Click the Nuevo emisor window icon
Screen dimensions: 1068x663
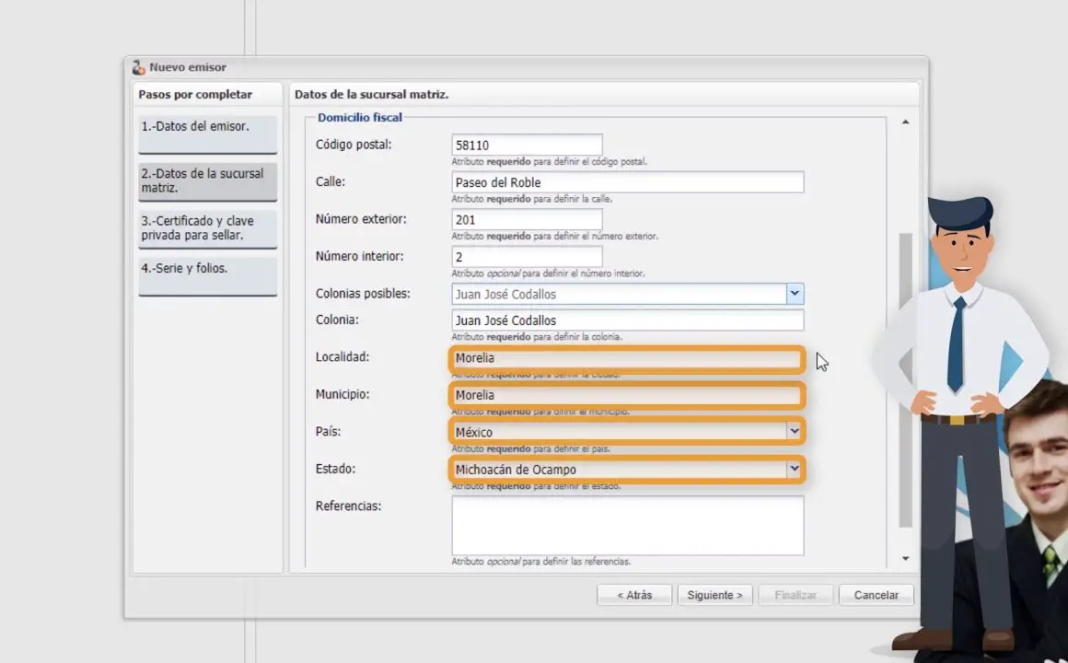[139, 67]
